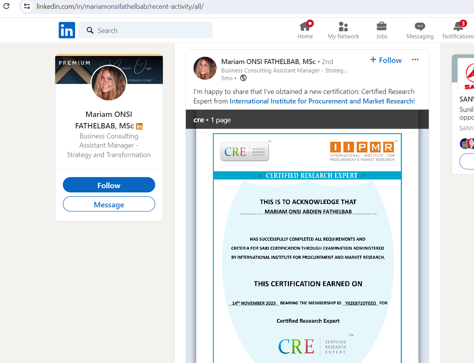Follow Mariam from the post header
The height and width of the screenshot is (363, 474).
tap(386, 60)
